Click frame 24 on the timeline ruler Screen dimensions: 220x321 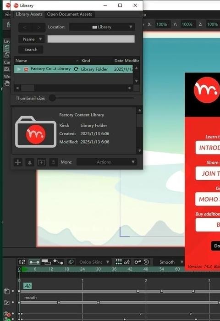click(82, 269)
